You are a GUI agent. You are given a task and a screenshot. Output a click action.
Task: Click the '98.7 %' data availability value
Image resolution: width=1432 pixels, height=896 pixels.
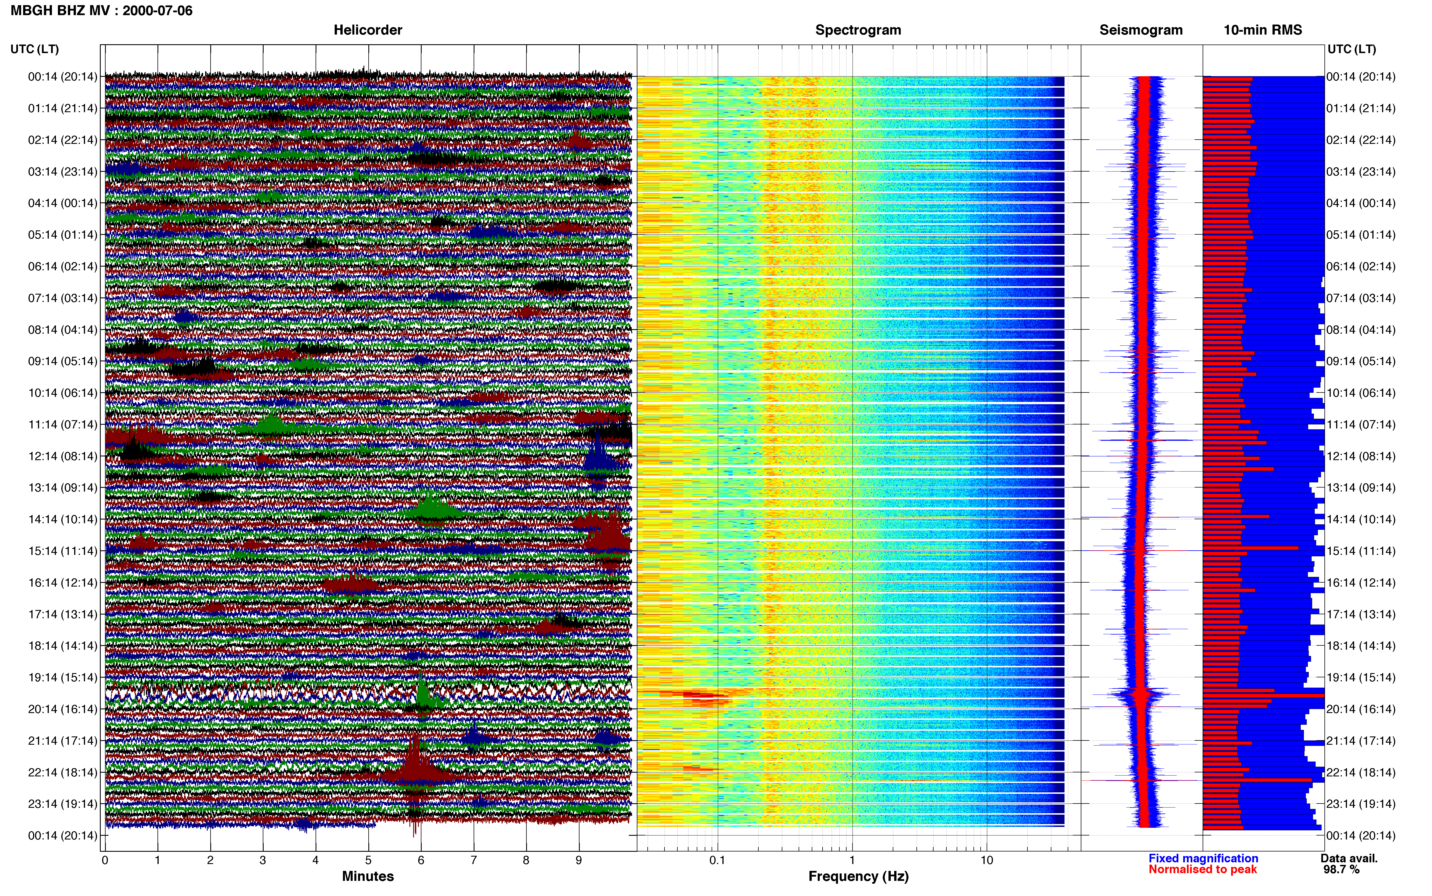[x=1341, y=869]
